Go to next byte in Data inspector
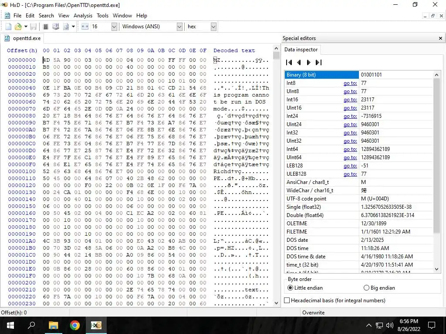The height and width of the screenshot is (334, 446). [308, 62]
